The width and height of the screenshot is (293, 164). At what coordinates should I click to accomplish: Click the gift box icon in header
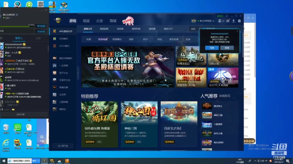[239, 21]
